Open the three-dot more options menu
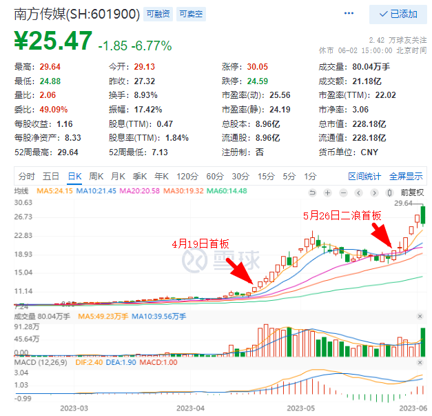The height and width of the screenshot is (416, 432). point(349,13)
